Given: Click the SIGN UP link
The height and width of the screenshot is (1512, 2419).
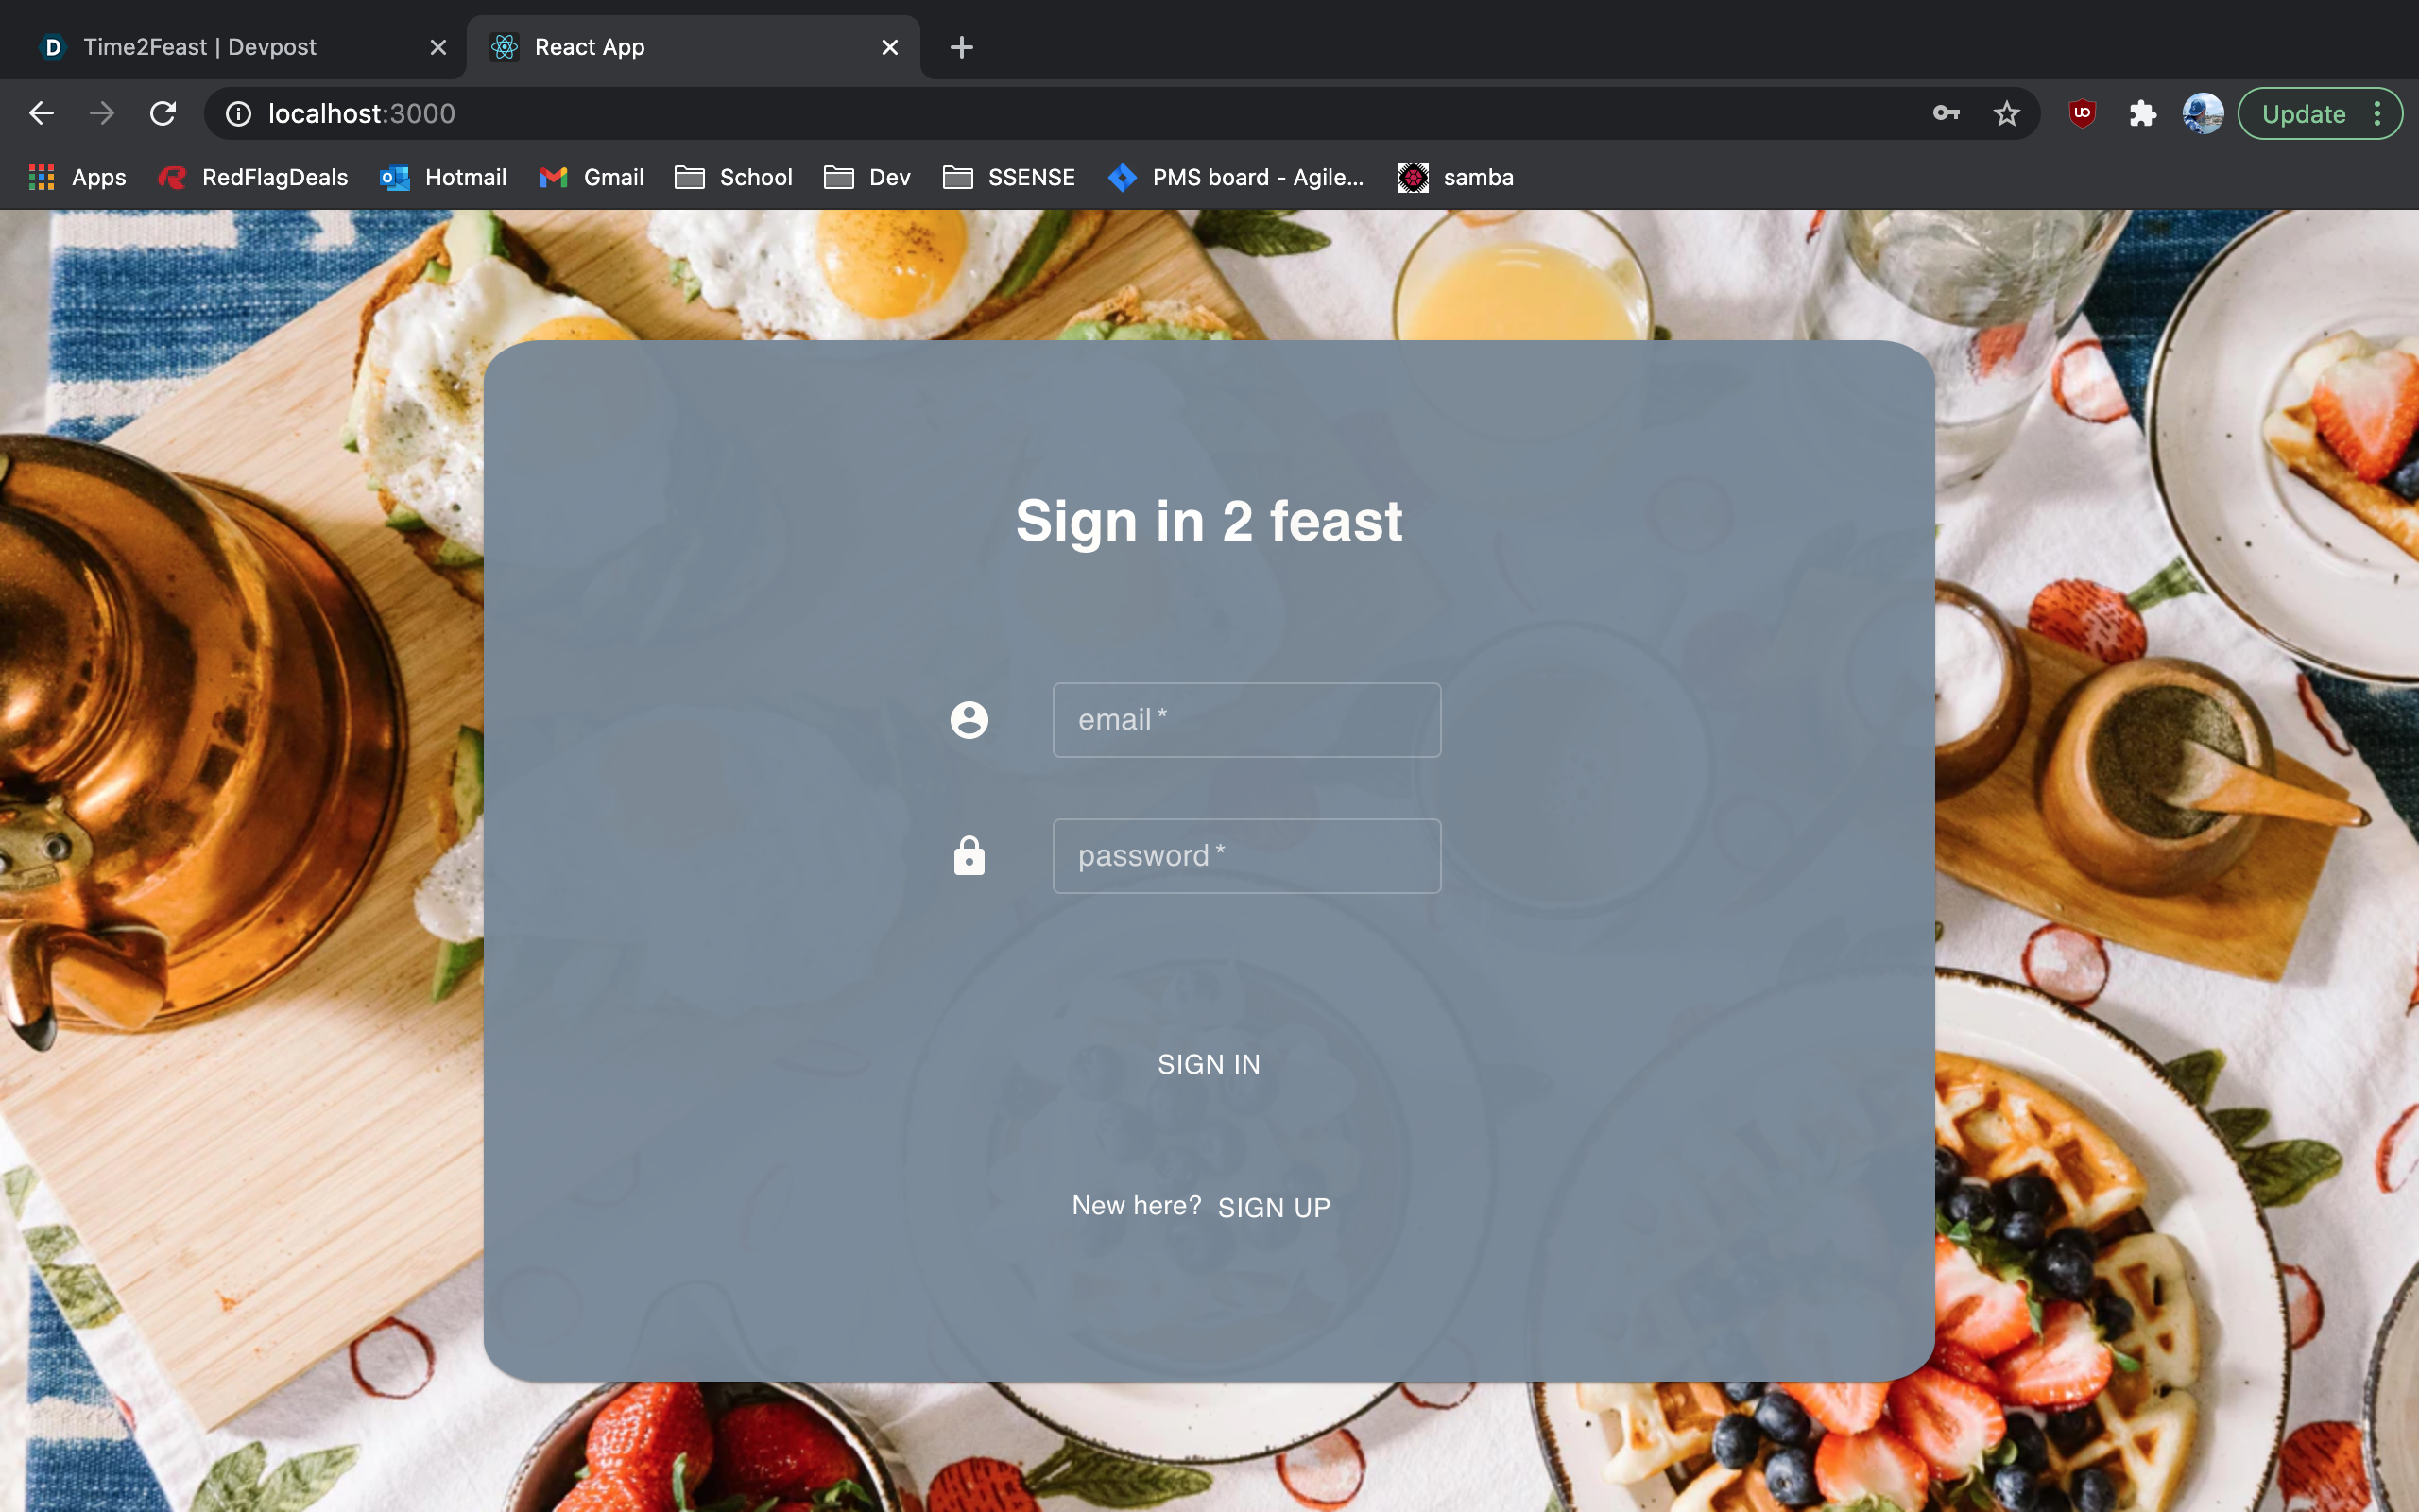Looking at the screenshot, I should point(1274,1207).
